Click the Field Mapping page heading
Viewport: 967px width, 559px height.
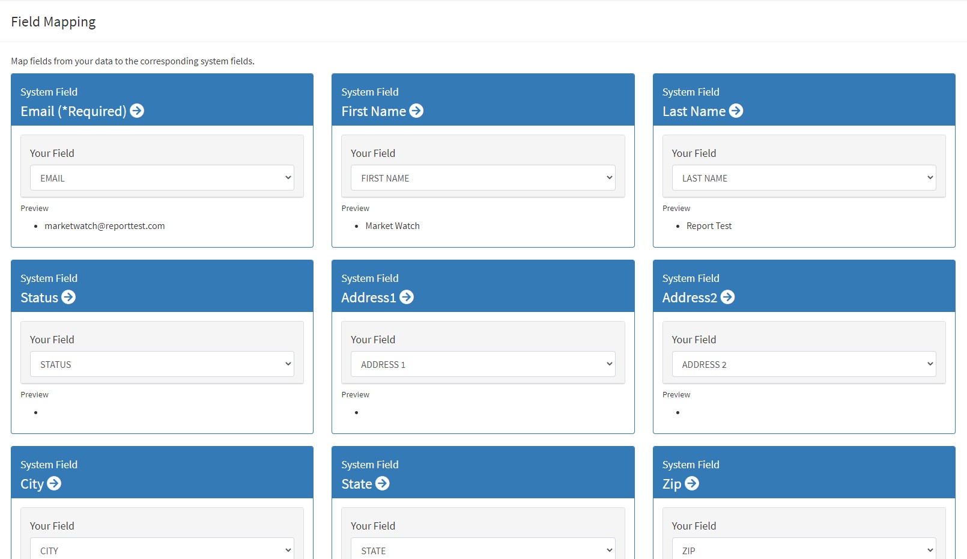(53, 22)
